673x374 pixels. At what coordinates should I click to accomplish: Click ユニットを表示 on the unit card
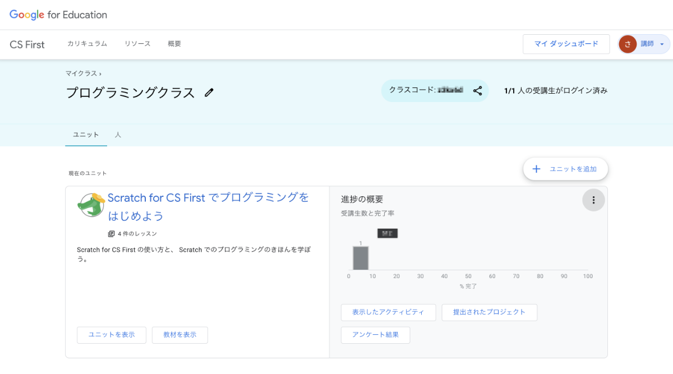coord(111,335)
